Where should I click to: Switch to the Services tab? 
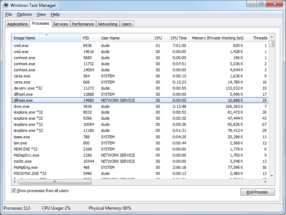[x=60, y=24]
